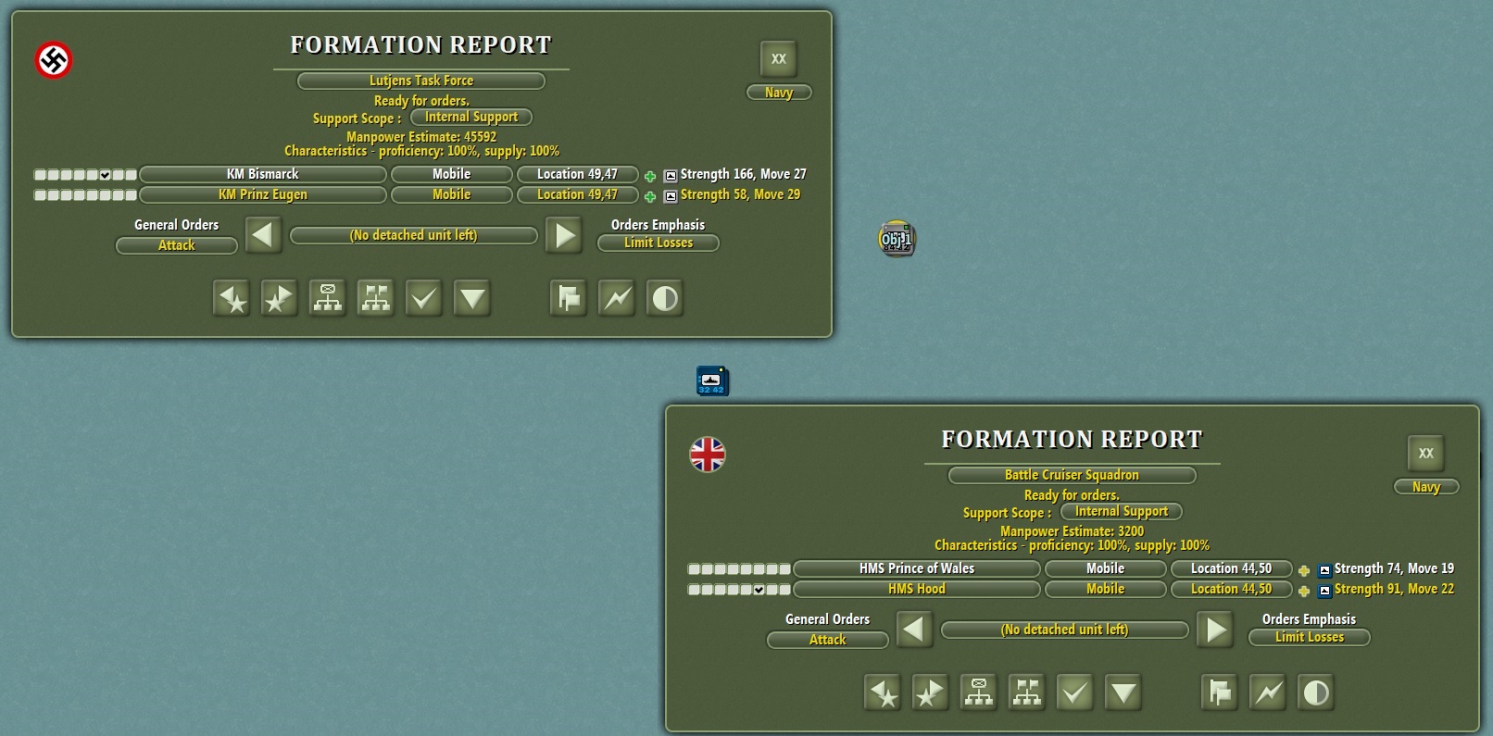Click previous detached unit arrow in Battle Cruiser Squadron report
Viewport: 1493px width, 736px height.
pos(914,630)
